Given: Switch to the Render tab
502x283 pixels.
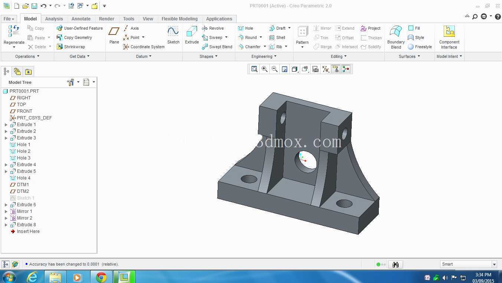Looking at the screenshot, I should pyautogui.click(x=106, y=19).
